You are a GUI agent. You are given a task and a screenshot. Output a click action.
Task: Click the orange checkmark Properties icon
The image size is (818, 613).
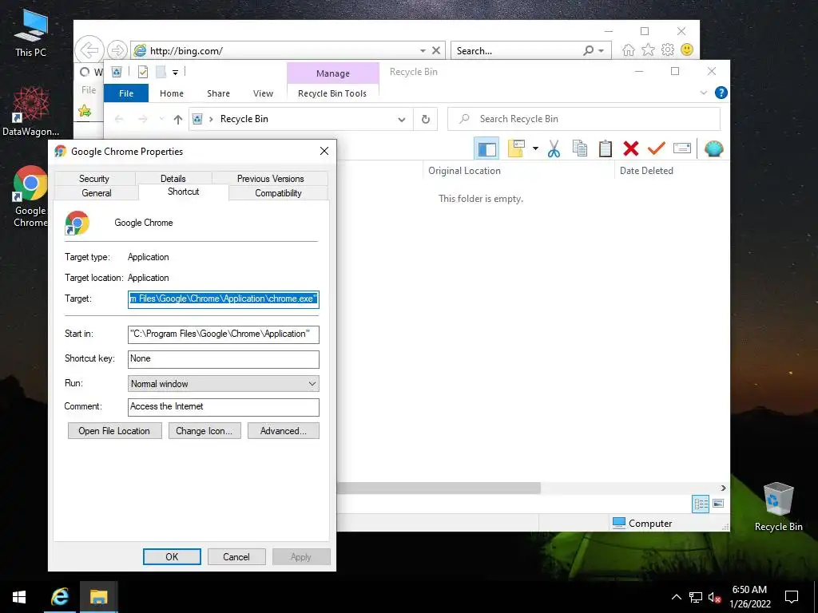[656, 148]
